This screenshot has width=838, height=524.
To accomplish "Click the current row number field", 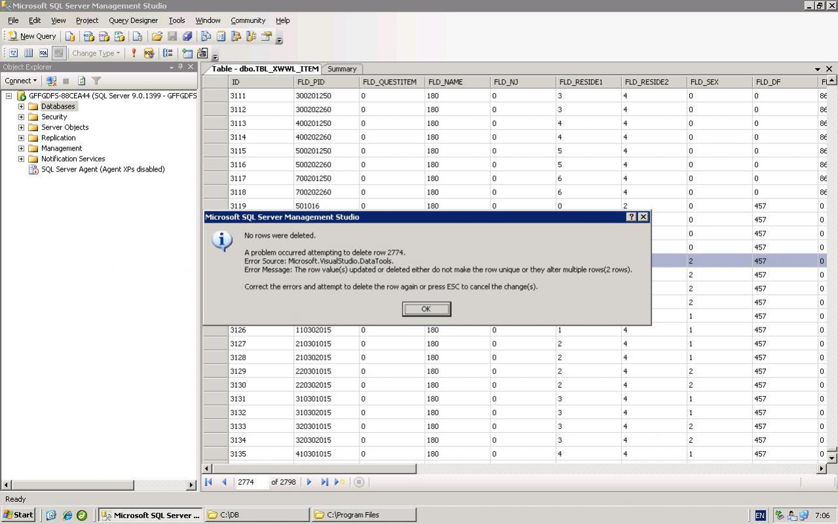I will 252,482.
